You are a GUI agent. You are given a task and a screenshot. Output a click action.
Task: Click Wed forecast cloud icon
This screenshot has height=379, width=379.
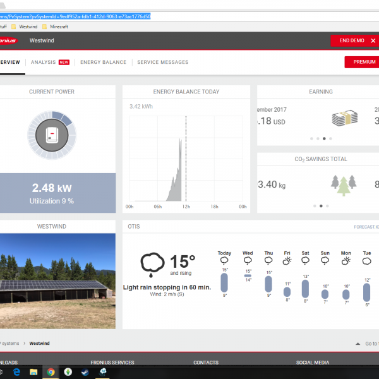pos(248,260)
